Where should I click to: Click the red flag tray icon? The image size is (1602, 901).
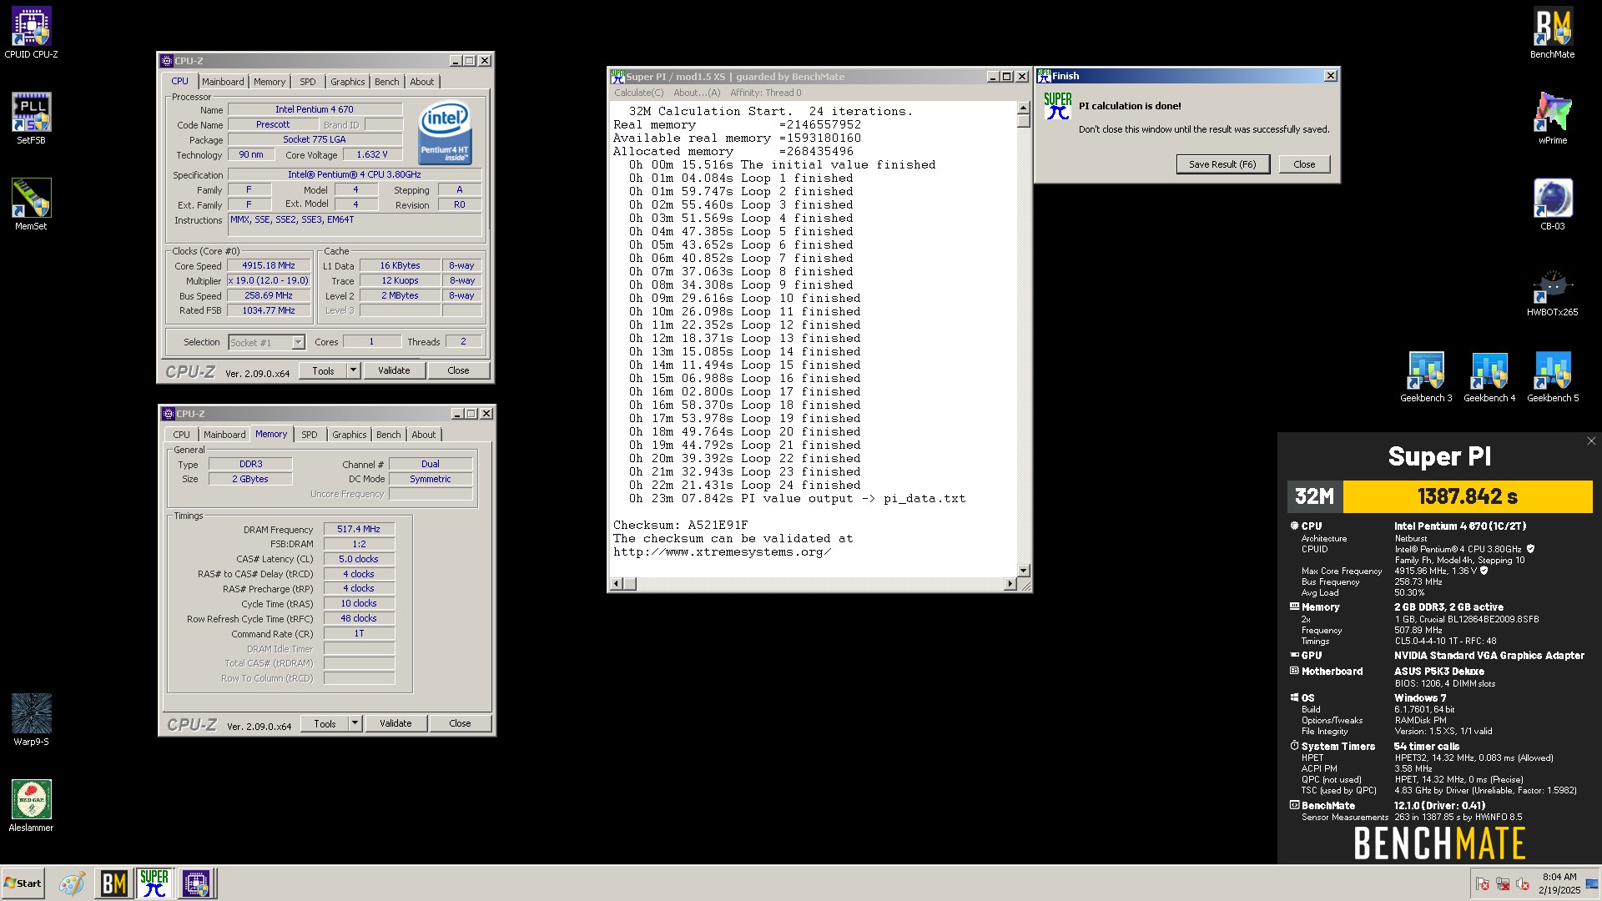coord(1483,883)
